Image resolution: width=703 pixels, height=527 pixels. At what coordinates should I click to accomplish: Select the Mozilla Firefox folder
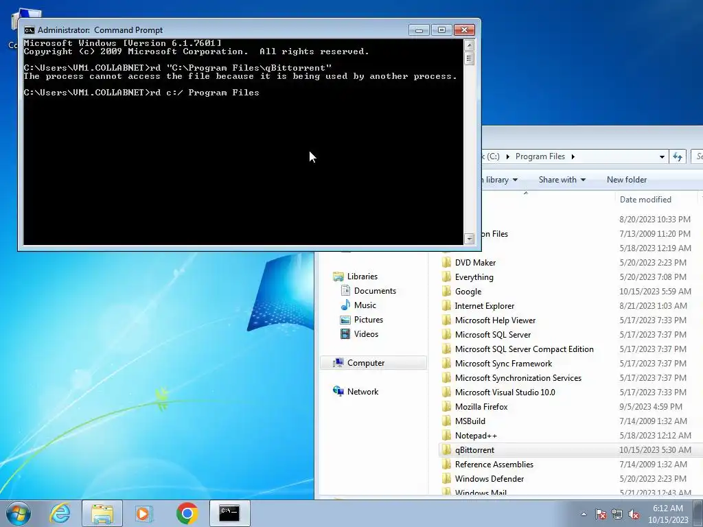tap(481, 406)
